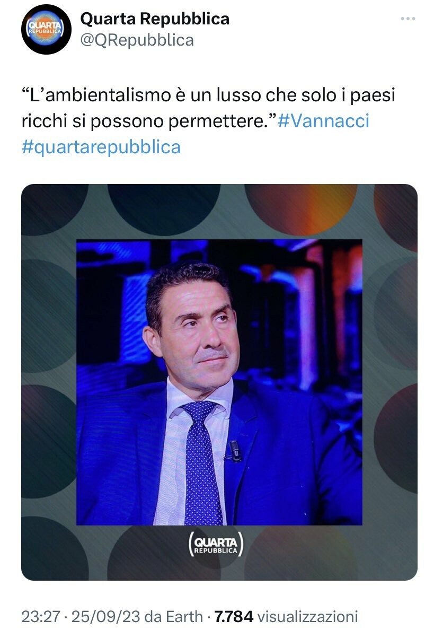The height and width of the screenshot is (630, 425).
Task: Click the orange circle in image background
Action: [x=301, y=209]
